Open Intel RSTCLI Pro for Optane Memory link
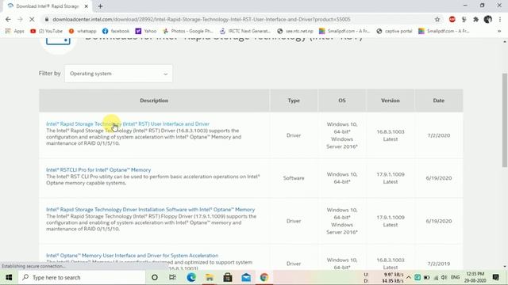 [98, 169]
